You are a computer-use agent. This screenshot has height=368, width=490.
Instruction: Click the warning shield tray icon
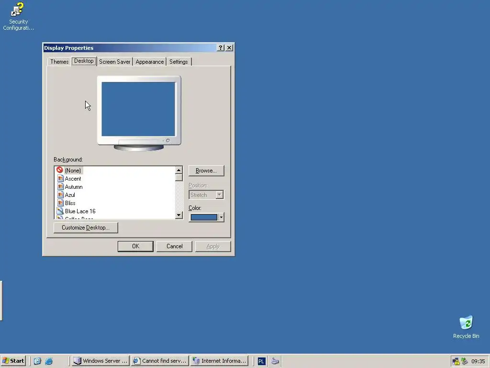click(x=456, y=361)
